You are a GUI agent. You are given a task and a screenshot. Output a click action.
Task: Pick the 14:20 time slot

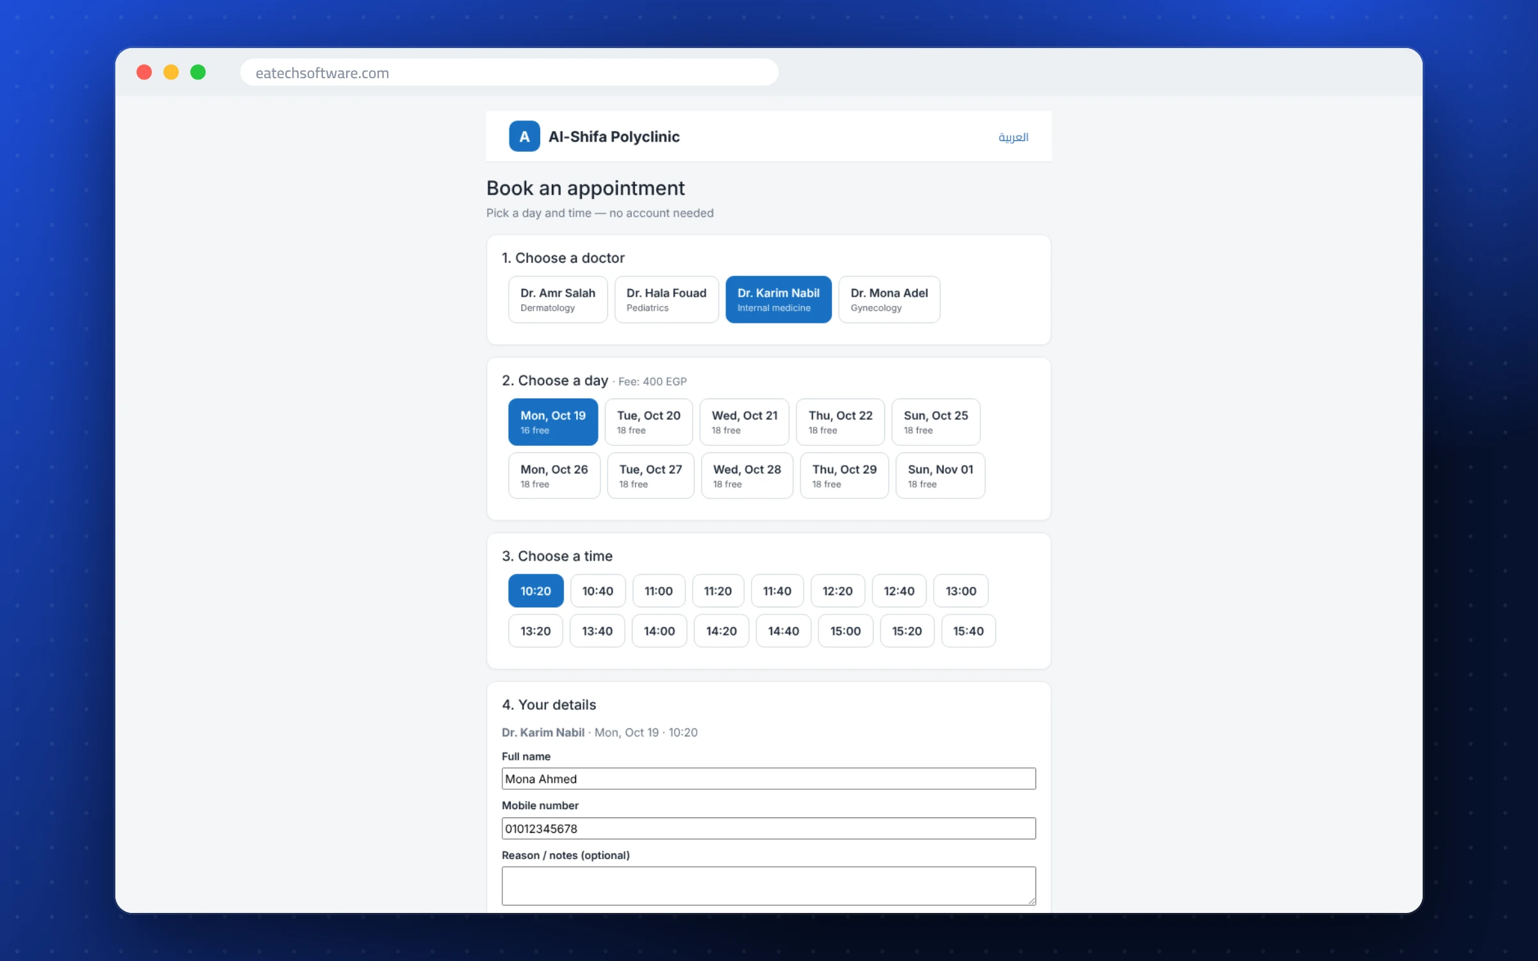click(722, 631)
